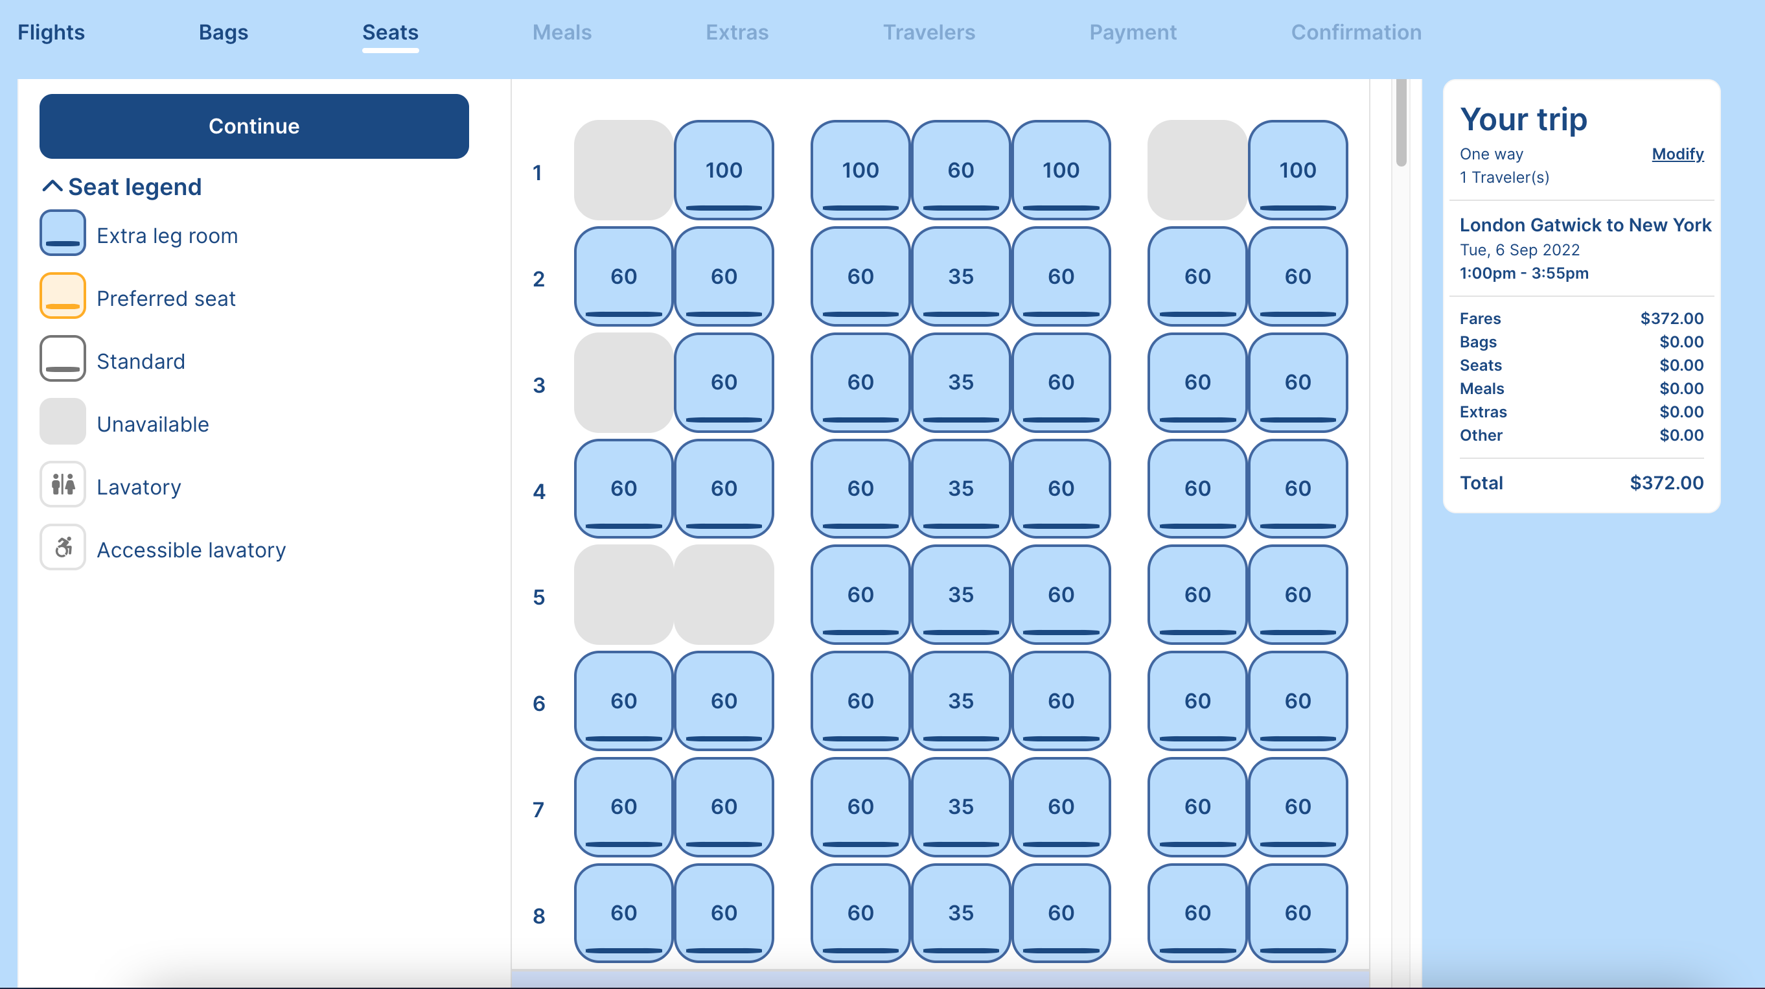Click the standard seat icon

coord(62,360)
